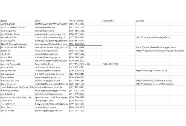Click the email ulmc@rogers.com

tap(44, 101)
